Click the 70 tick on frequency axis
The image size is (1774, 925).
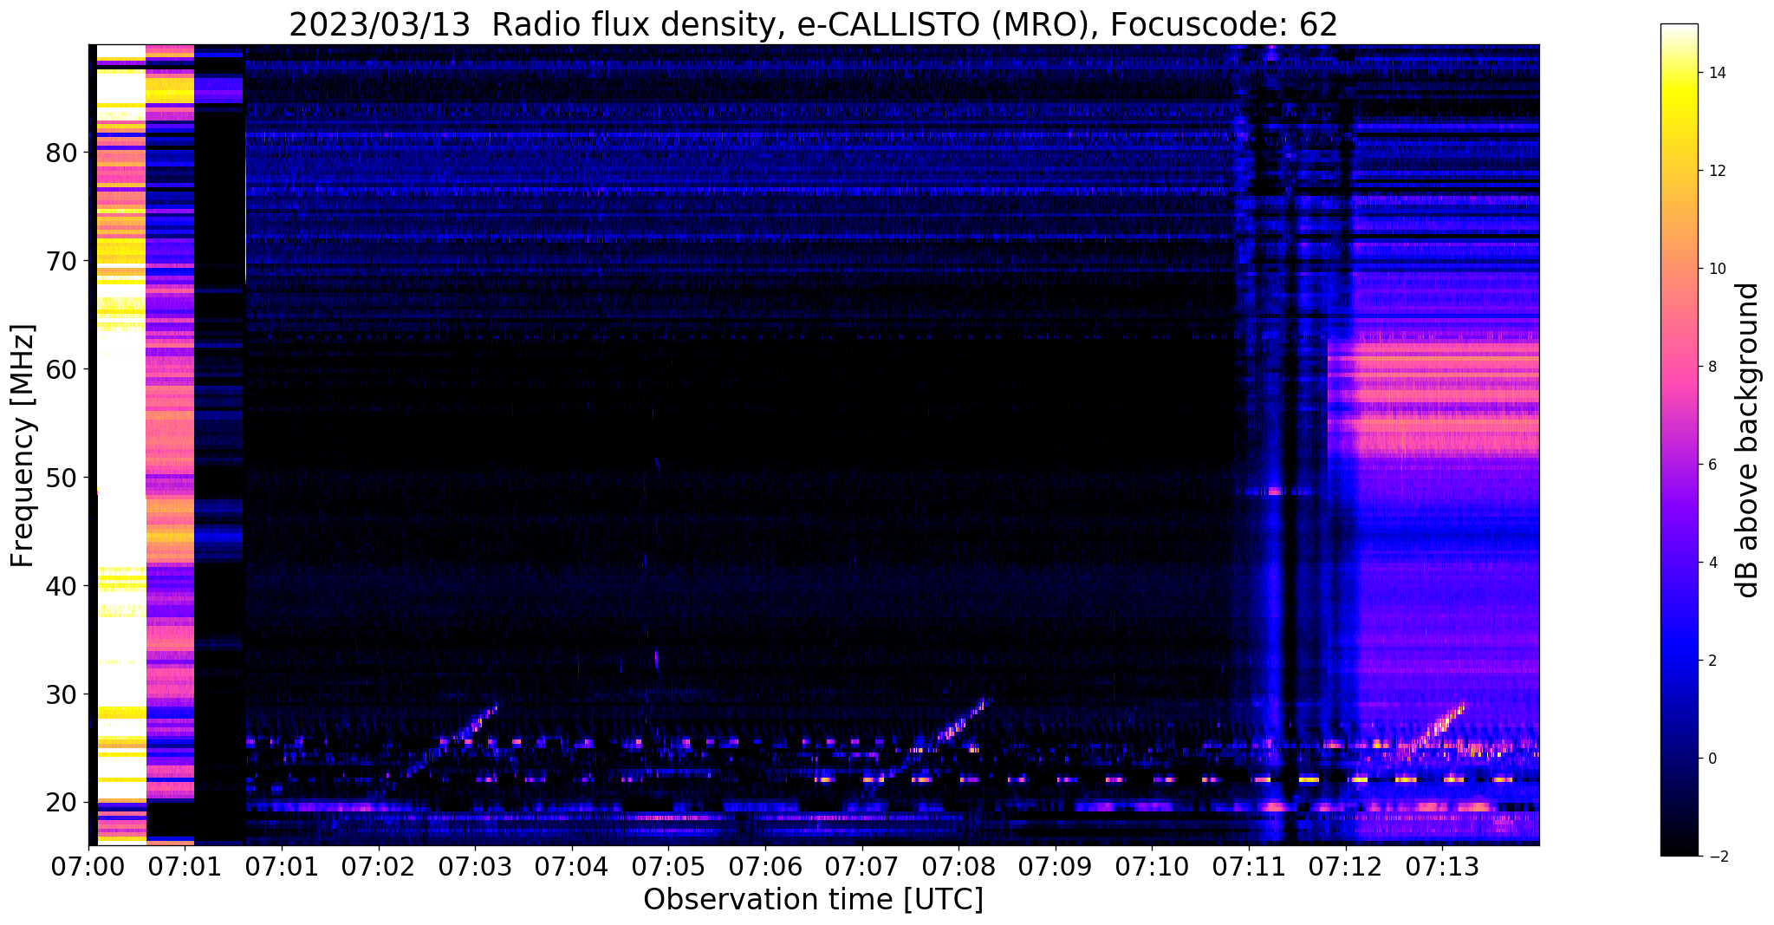click(x=62, y=261)
